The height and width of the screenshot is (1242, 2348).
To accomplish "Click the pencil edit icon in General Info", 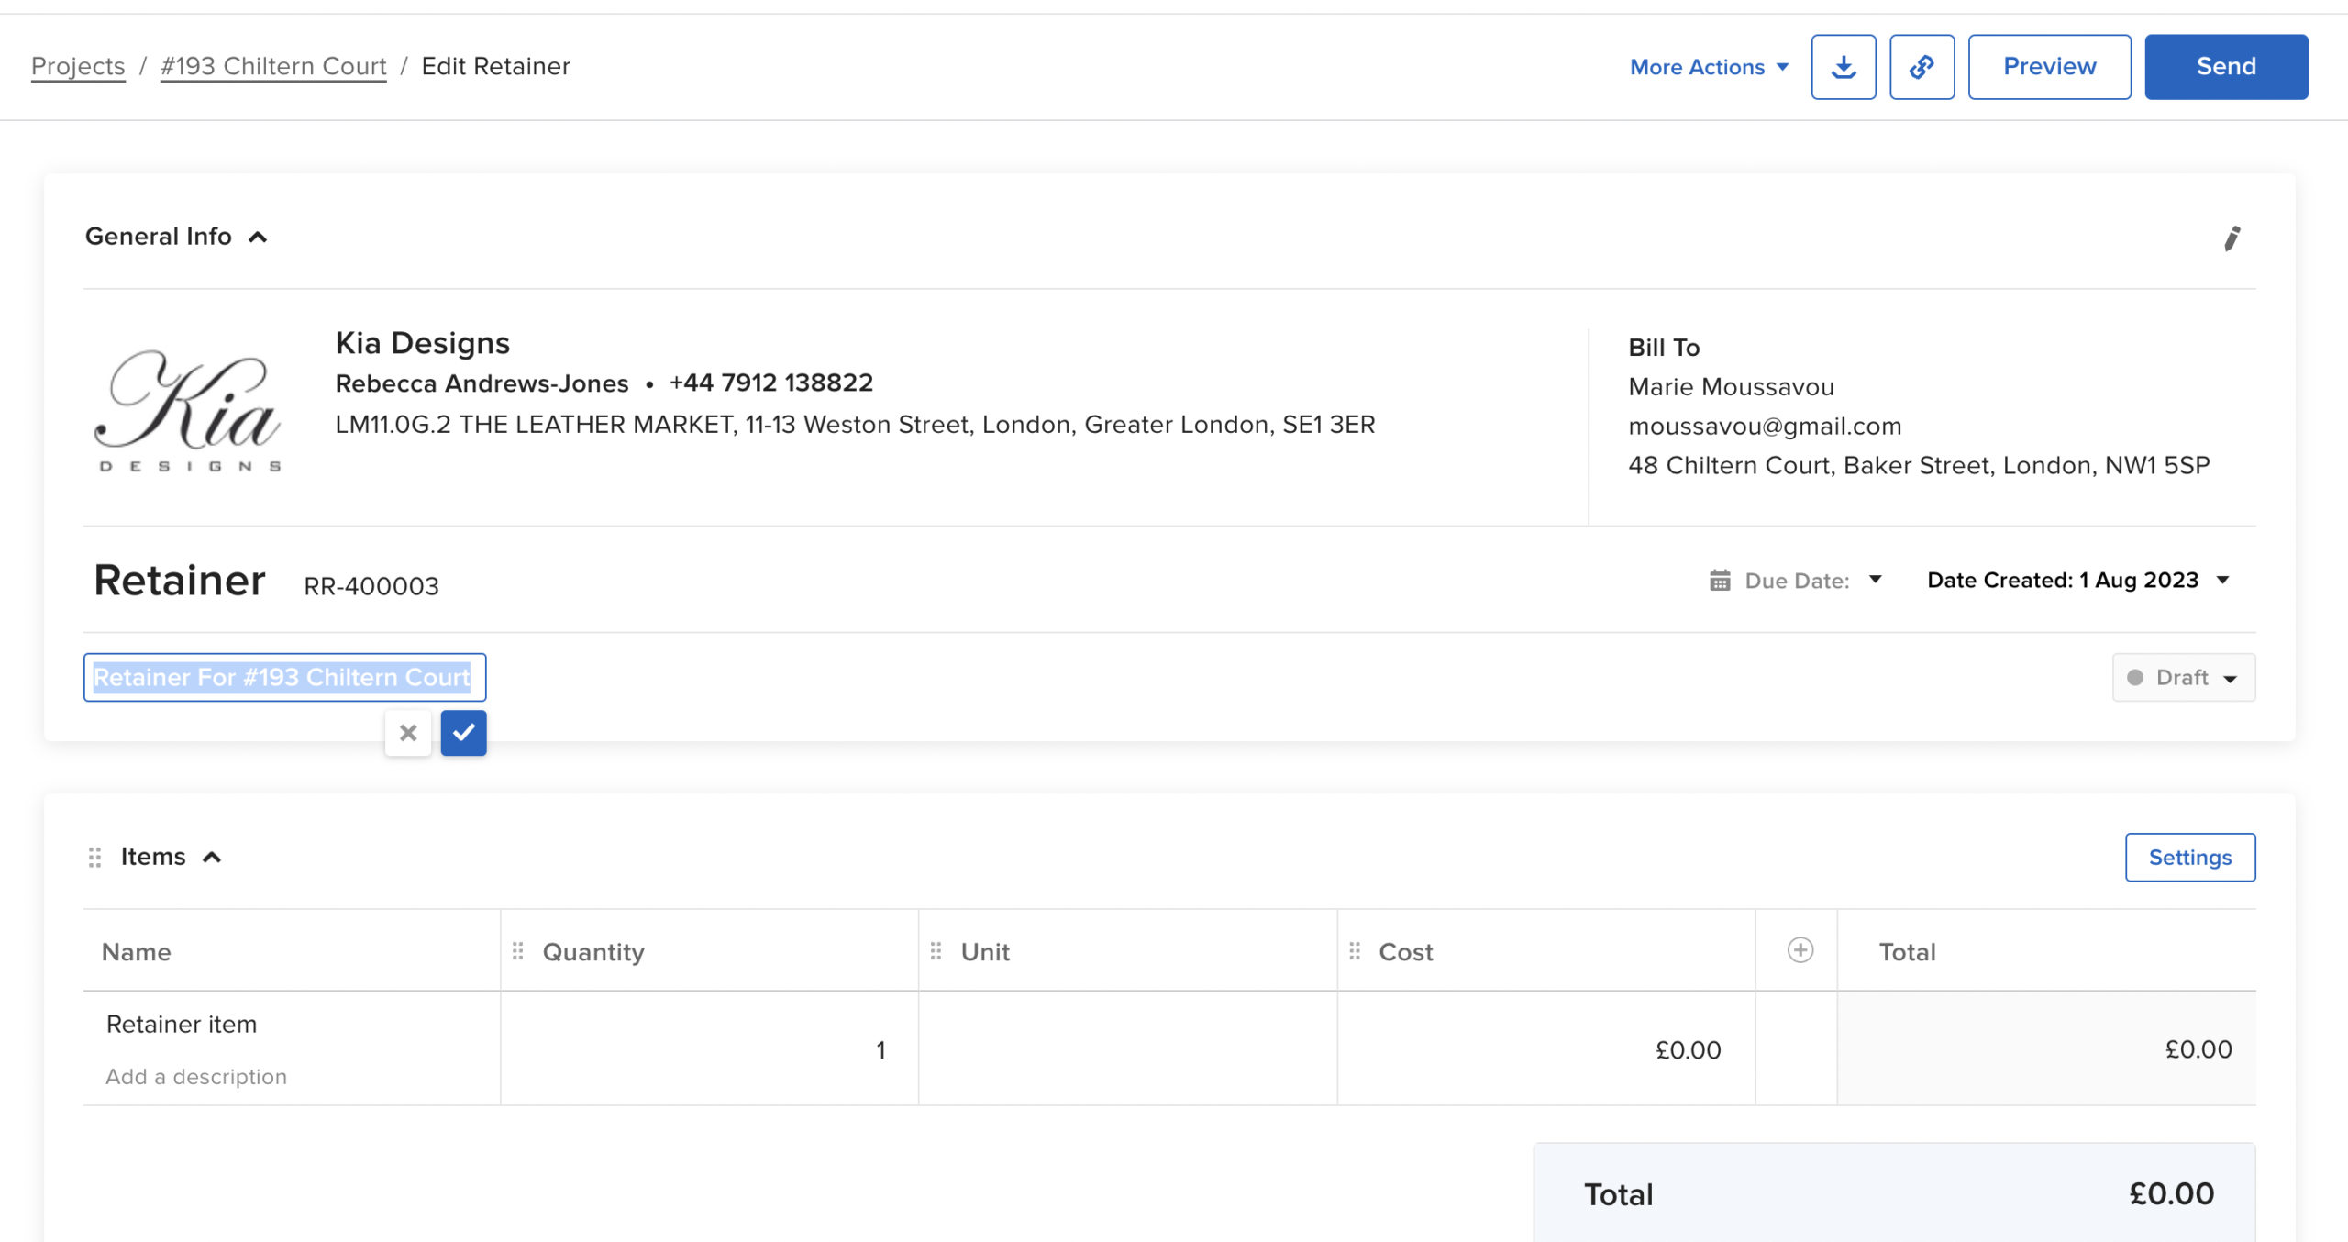I will click(x=2232, y=238).
